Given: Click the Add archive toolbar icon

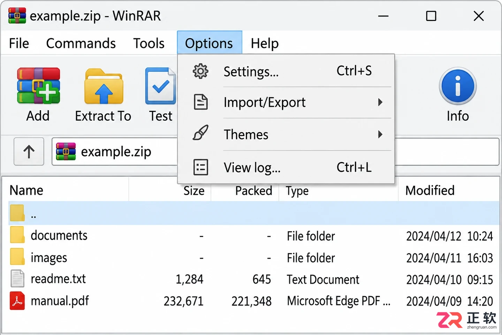Looking at the screenshot, I should pos(38,86).
